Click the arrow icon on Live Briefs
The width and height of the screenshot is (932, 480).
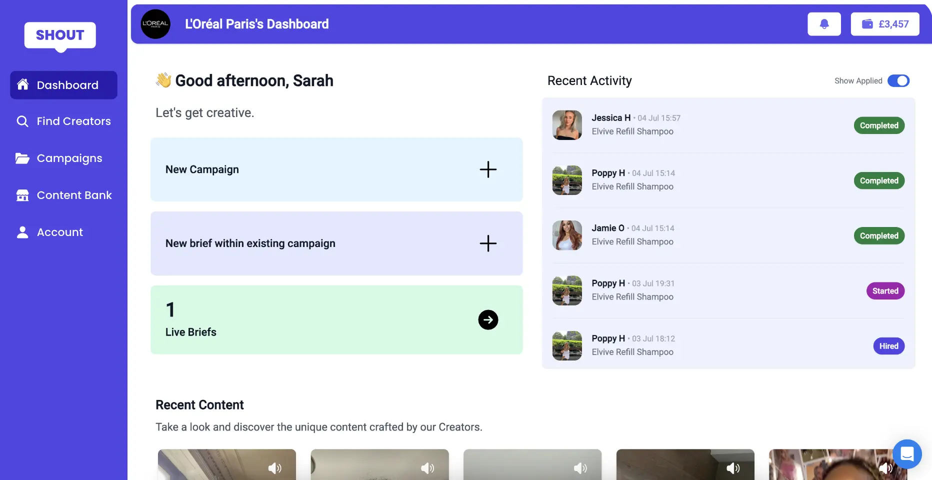point(488,319)
